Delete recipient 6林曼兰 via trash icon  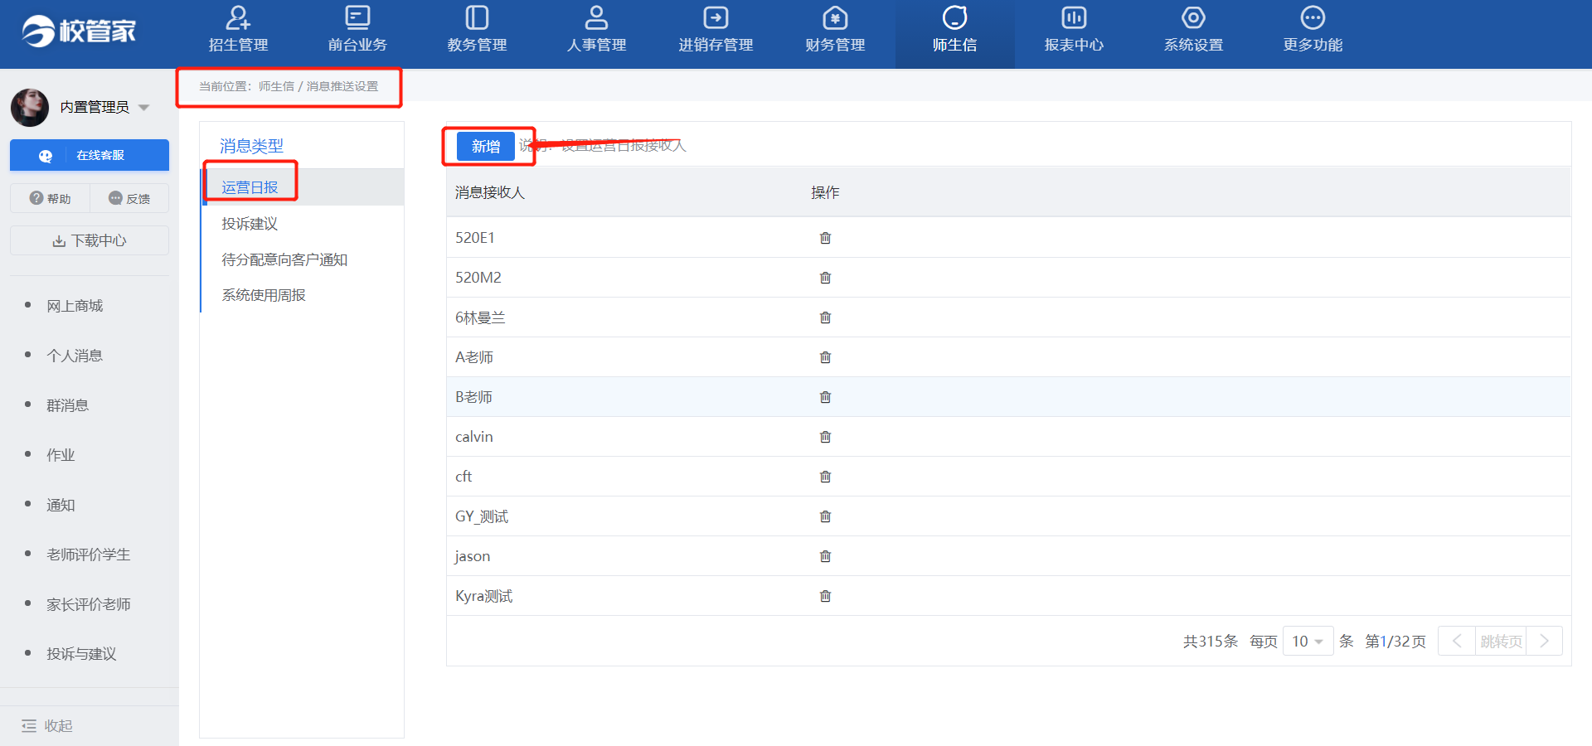pos(825,317)
